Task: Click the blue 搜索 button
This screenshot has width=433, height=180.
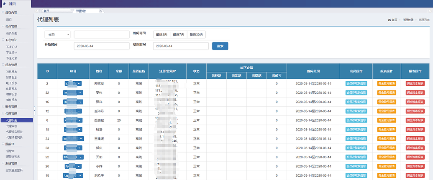Action: [x=220, y=46]
